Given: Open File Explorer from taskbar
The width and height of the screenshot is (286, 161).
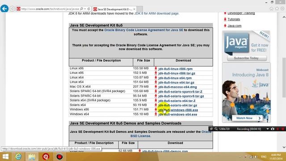Looking at the screenshot, I should (x=32, y=157).
